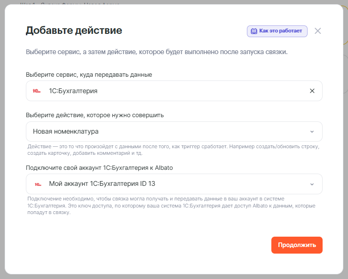The width and height of the screenshot is (348, 279).
Task: Click the book icon beside 'Как это работает'
Action: pos(254,31)
